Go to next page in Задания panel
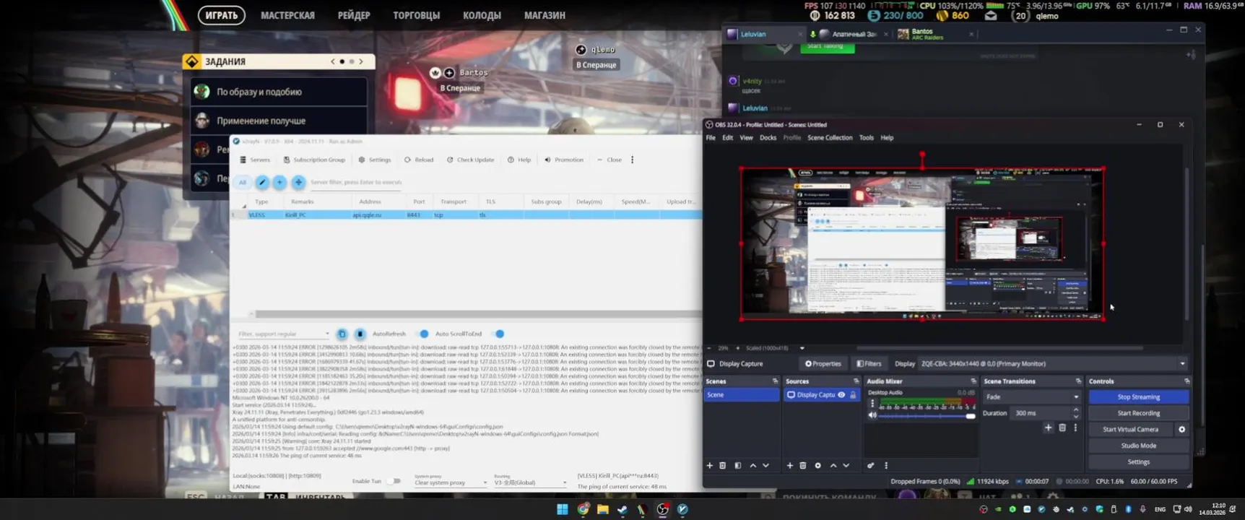1245x520 pixels. coord(361,62)
